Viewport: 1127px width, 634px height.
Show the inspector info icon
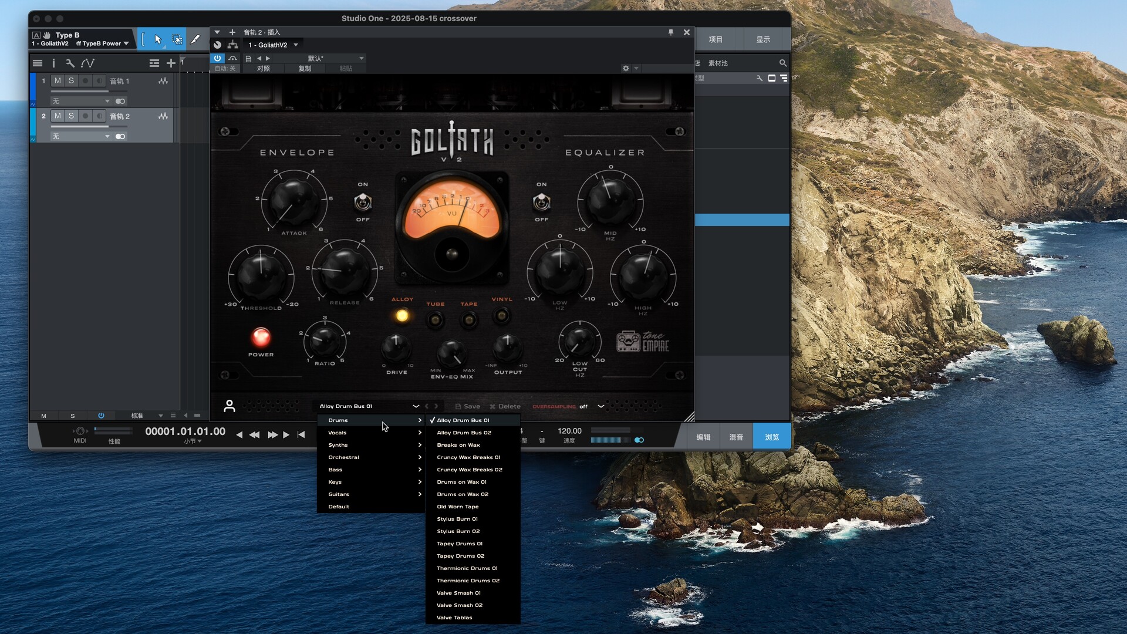[53, 63]
